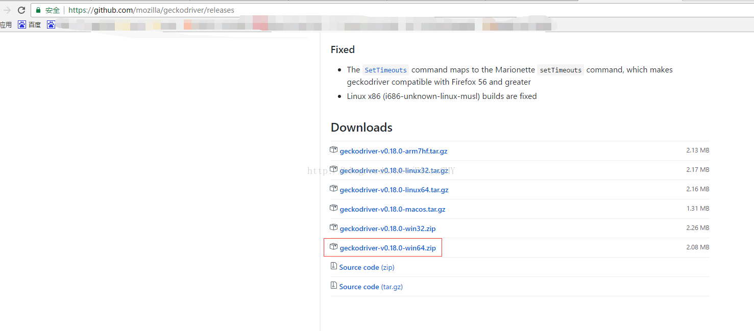The image size is (754, 331).
Task: Click the Linux x86 builds fixed bullet
Action: point(442,96)
